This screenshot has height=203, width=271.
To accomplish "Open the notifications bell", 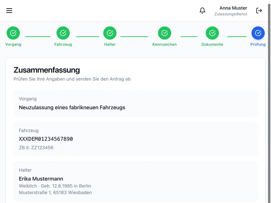I will click(202, 11).
